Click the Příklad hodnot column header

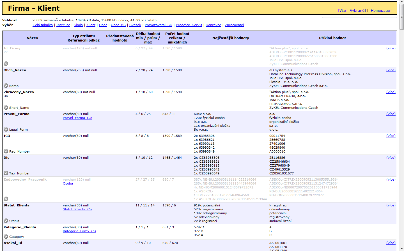point(332,38)
